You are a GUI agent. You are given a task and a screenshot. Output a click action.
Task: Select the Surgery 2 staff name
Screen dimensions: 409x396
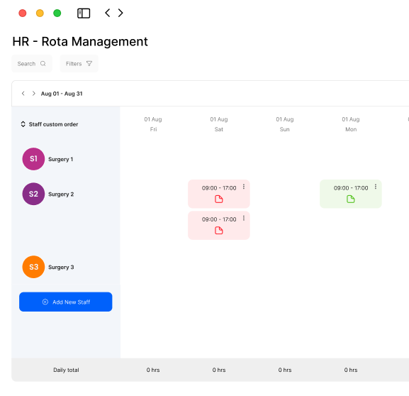(x=61, y=194)
